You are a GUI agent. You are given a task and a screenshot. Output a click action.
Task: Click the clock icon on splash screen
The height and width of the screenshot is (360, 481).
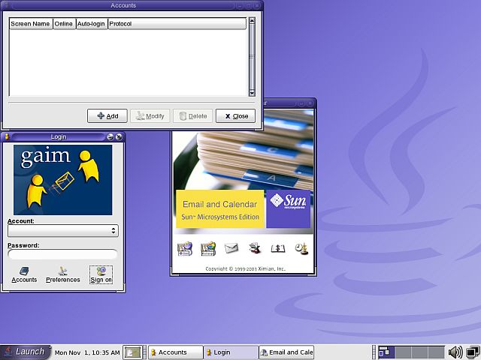301,248
